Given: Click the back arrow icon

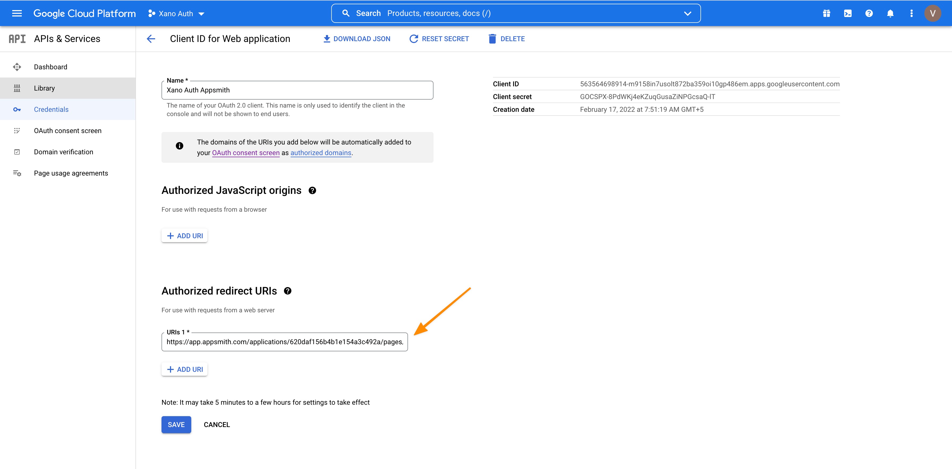Looking at the screenshot, I should (151, 39).
